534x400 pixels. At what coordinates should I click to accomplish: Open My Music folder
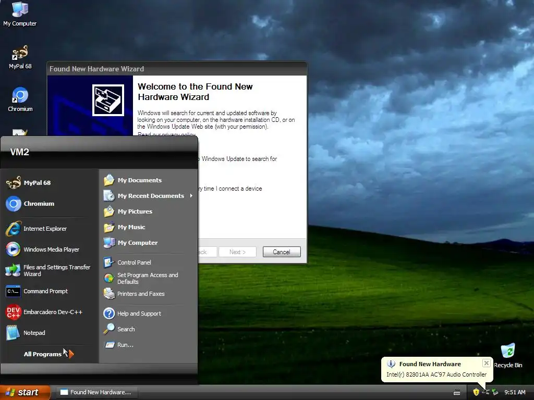tap(148, 227)
